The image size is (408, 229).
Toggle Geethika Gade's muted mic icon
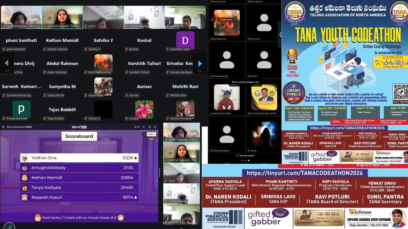pos(167,49)
